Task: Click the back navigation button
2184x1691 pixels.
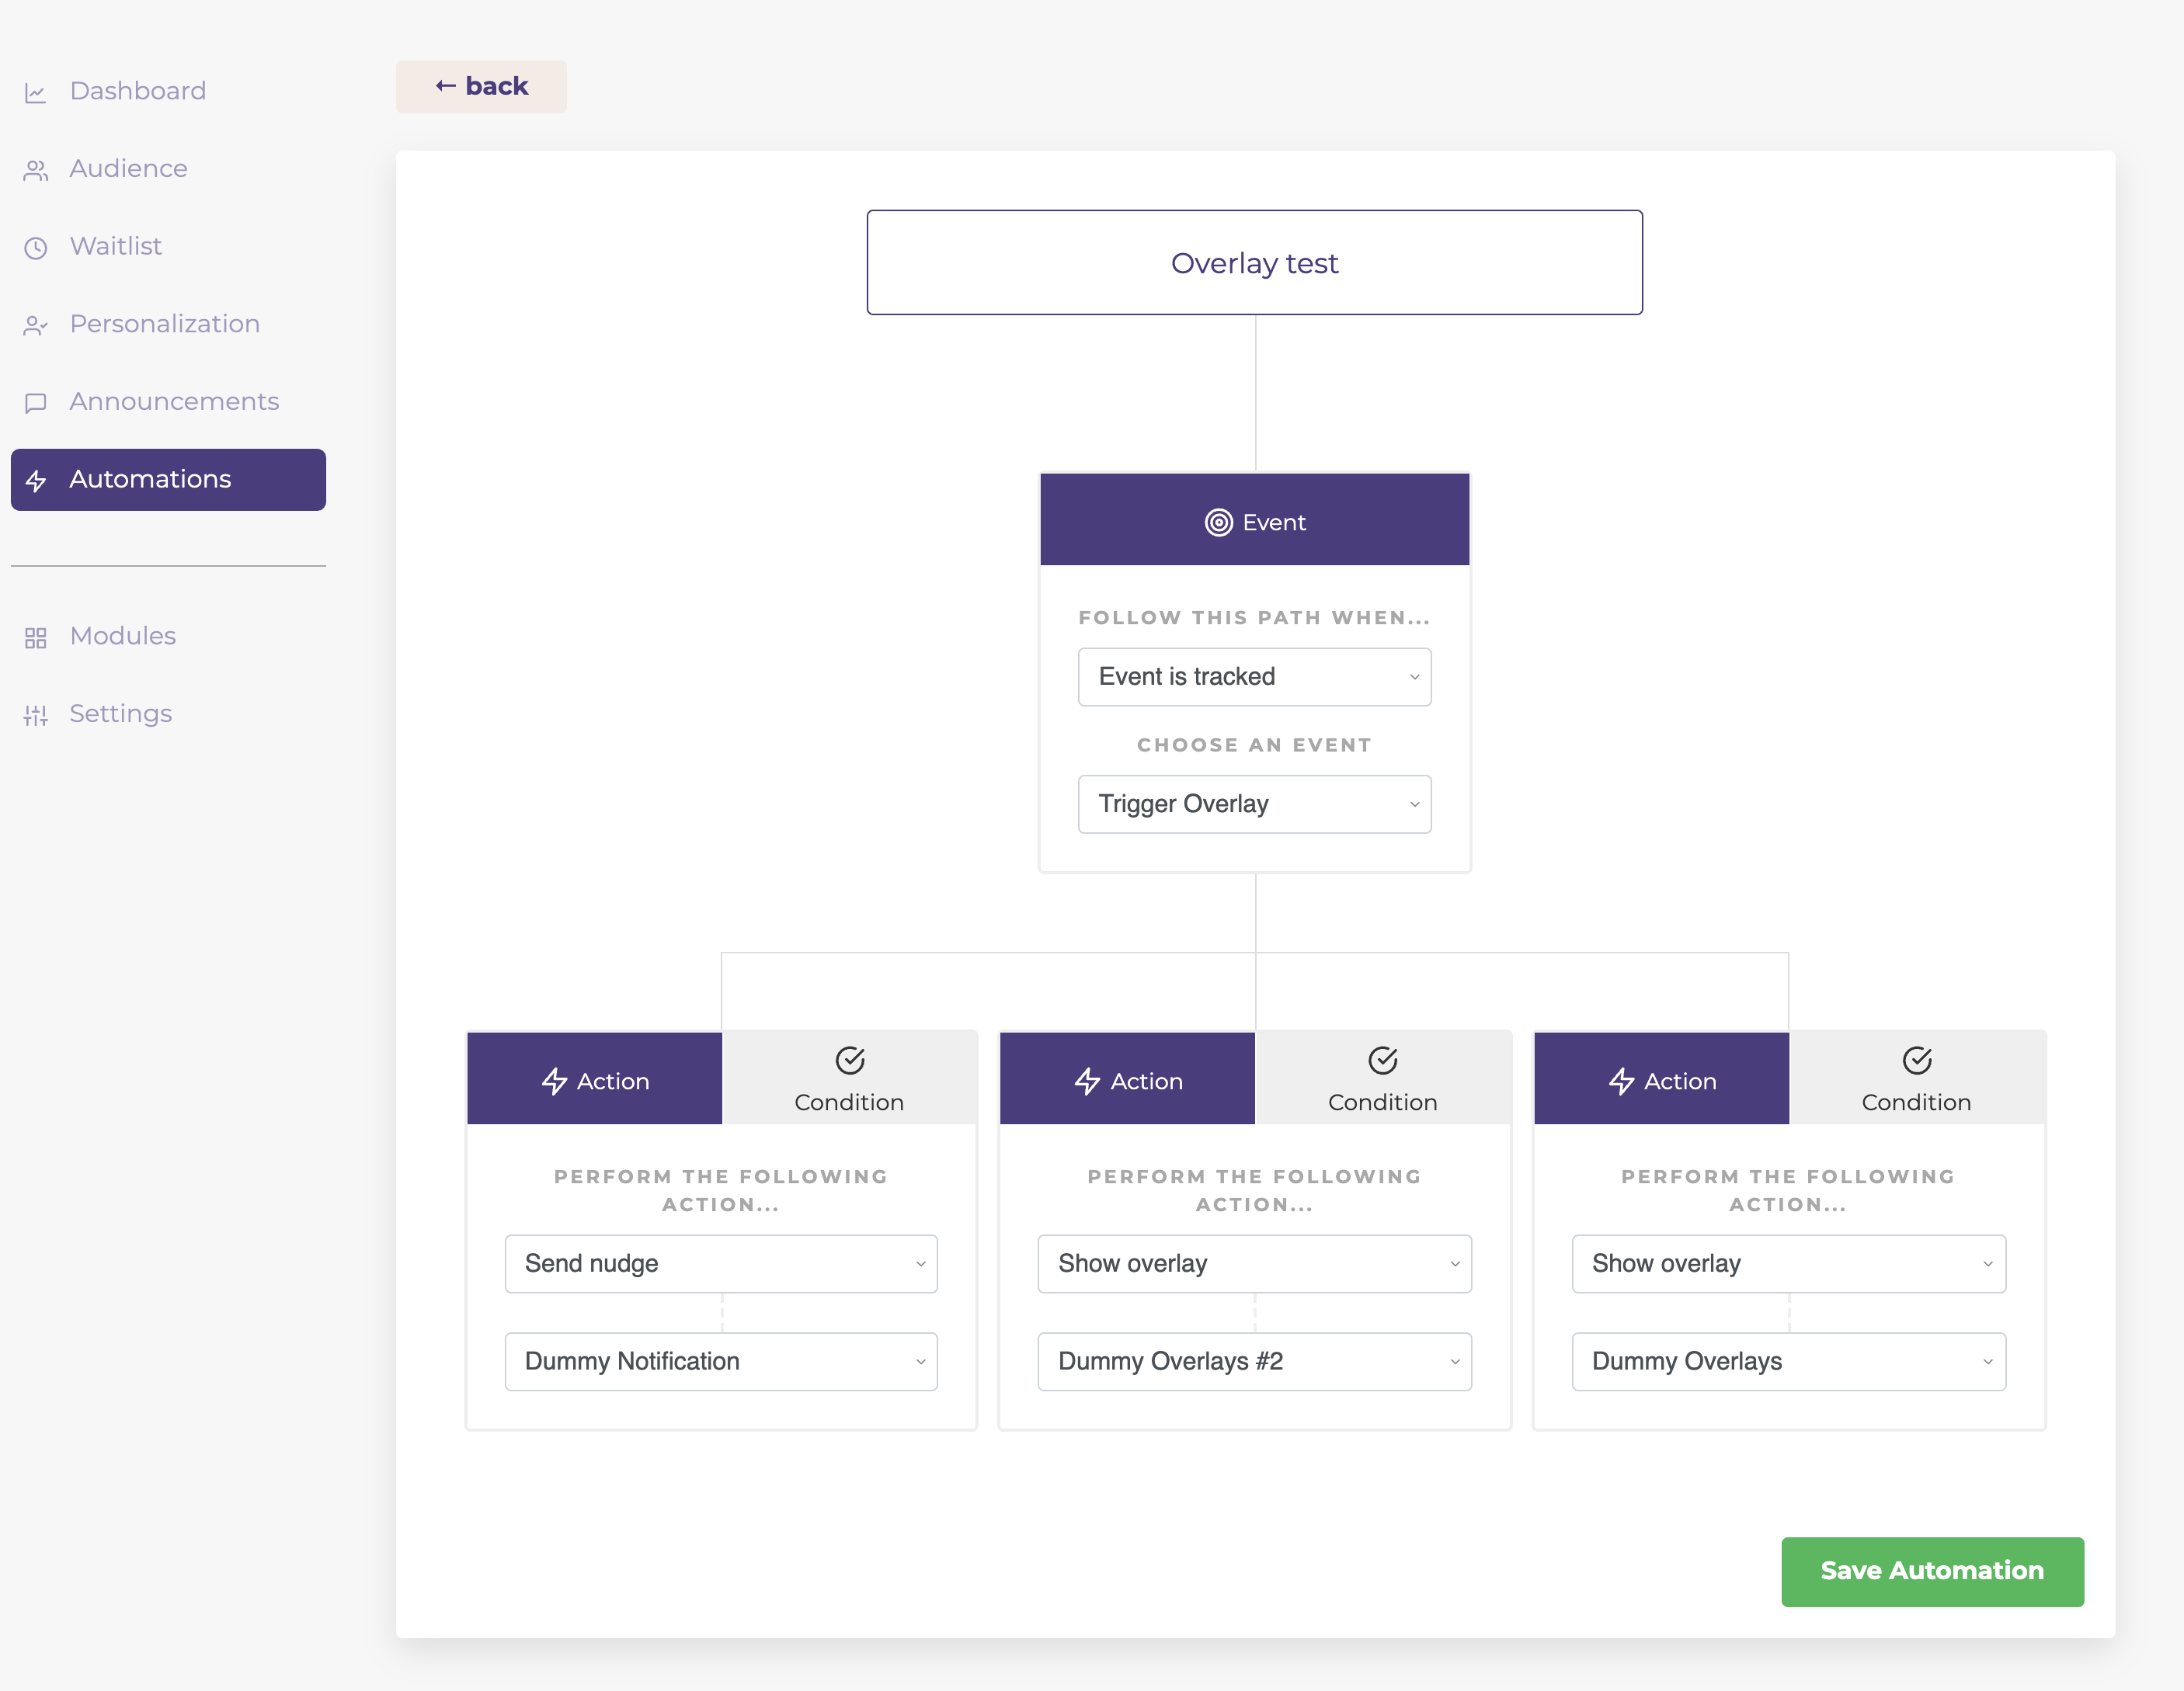Action: pos(482,85)
